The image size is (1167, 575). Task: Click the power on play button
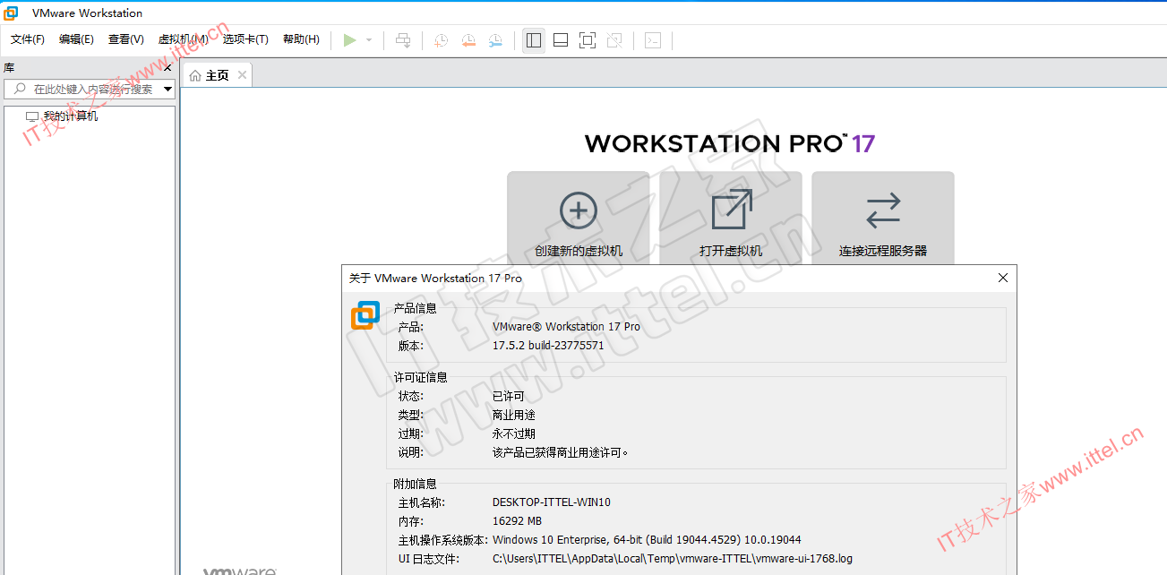click(x=349, y=39)
